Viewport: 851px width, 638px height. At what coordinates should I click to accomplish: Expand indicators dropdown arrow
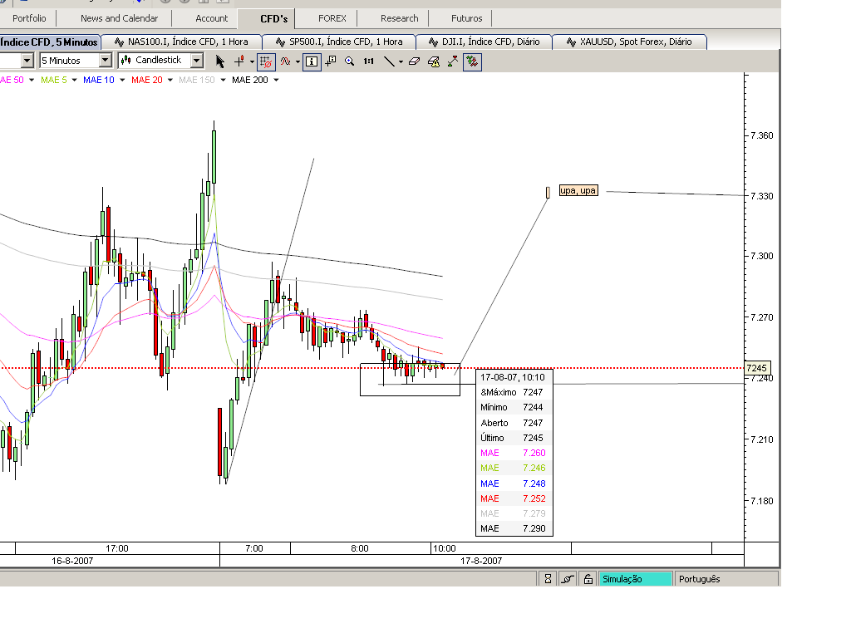(x=298, y=61)
